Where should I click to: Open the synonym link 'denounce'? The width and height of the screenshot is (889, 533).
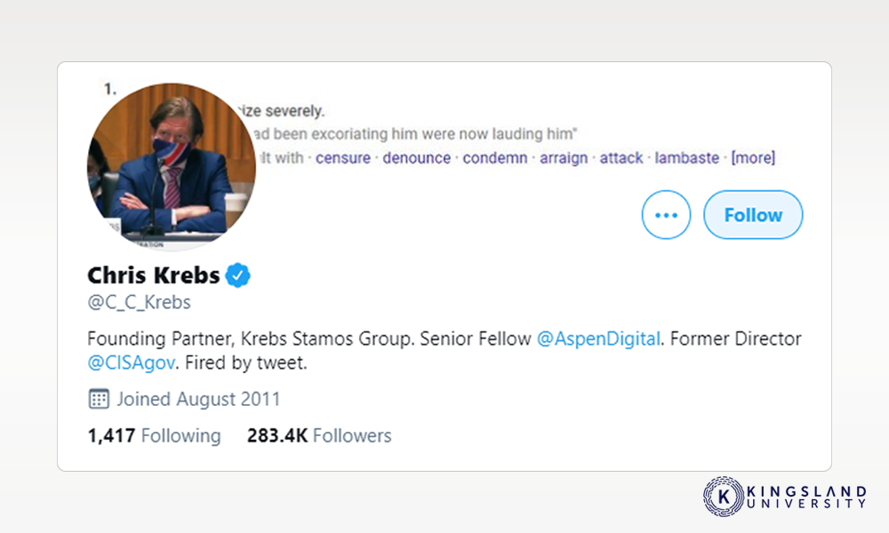[416, 158]
